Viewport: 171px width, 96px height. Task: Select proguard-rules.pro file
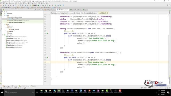click(x=17, y=42)
